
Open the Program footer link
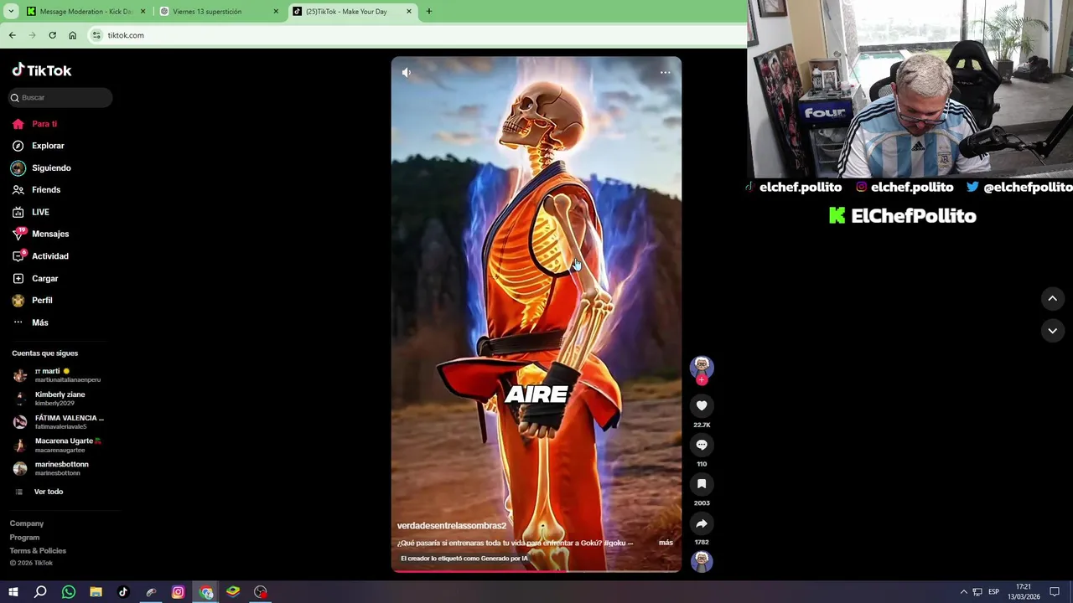point(24,537)
